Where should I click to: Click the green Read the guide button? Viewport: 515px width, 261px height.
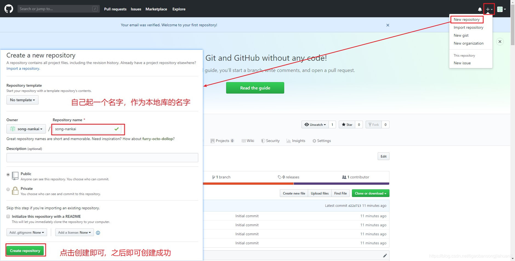[255, 88]
